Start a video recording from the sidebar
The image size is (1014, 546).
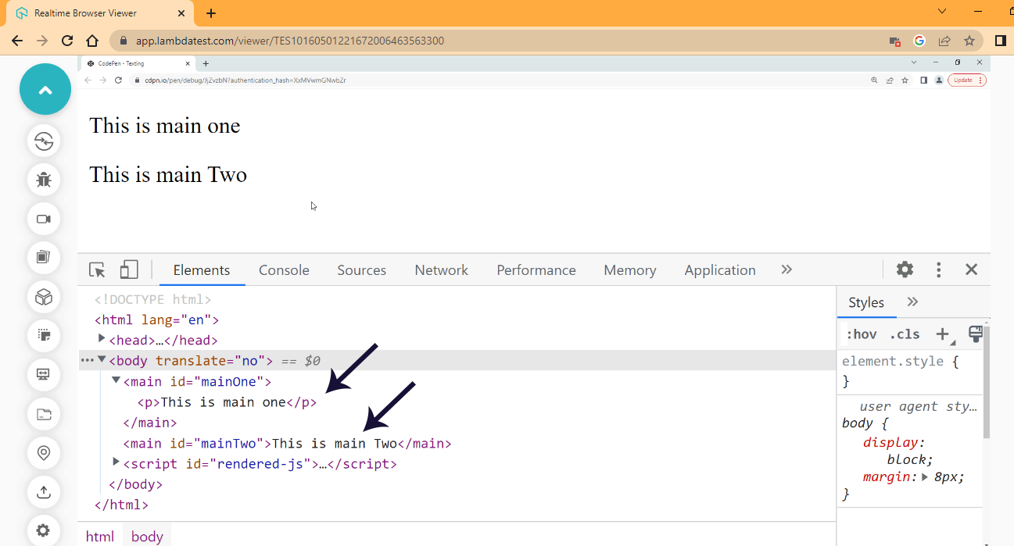pyautogui.click(x=44, y=219)
